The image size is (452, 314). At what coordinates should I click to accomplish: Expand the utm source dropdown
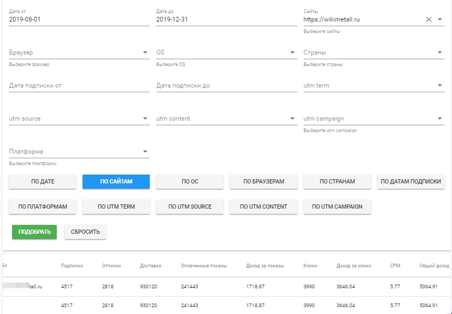point(145,118)
